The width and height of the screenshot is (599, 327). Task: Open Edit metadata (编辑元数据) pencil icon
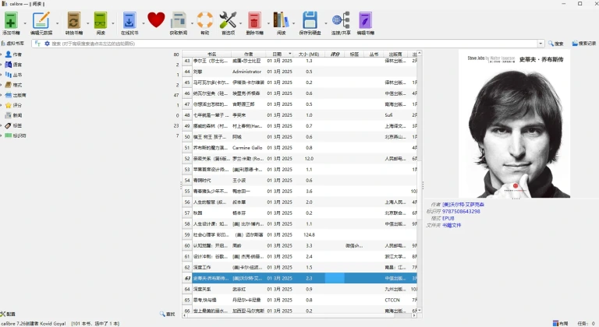pyautogui.click(x=41, y=20)
